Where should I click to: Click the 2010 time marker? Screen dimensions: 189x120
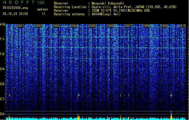(x=182, y=25)
